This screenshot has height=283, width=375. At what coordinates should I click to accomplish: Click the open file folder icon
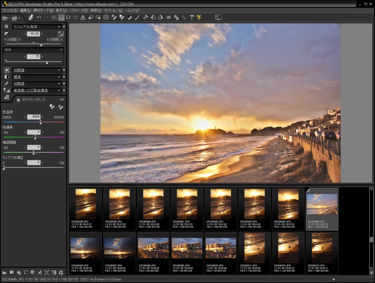click(x=5, y=18)
